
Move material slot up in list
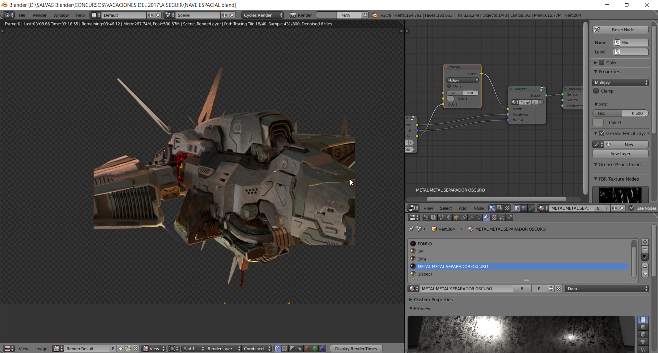tap(645, 266)
